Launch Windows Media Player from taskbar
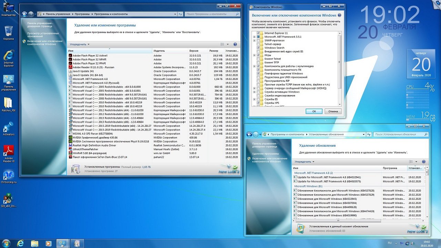The width and height of the screenshot is (441, 248). pyautogui.click(x=48, y=244)
